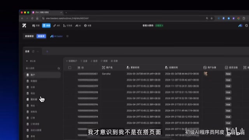Open the 排序 sort option

point(94,61)
